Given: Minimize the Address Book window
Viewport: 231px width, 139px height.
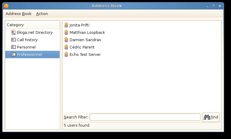Looking at the screenshot, I should [x=207, y=6].
